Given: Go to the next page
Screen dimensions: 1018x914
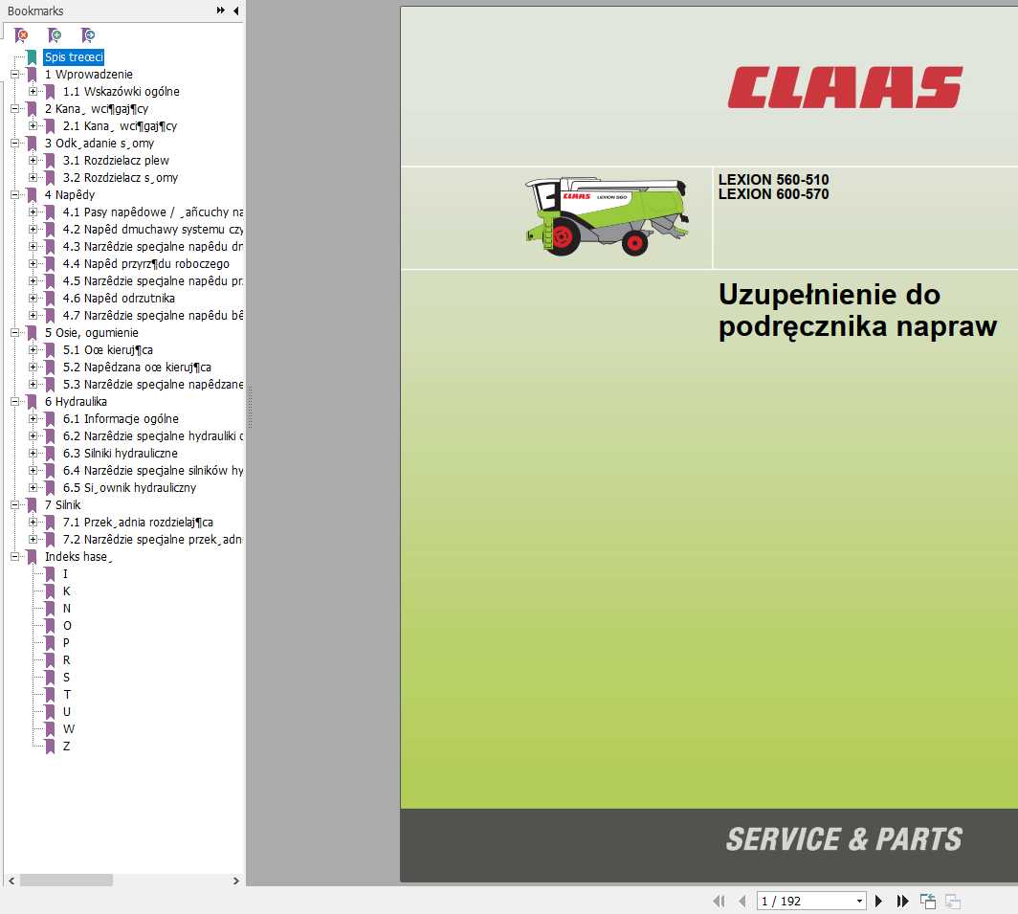Looking at the screenshot, I should 878,901.
